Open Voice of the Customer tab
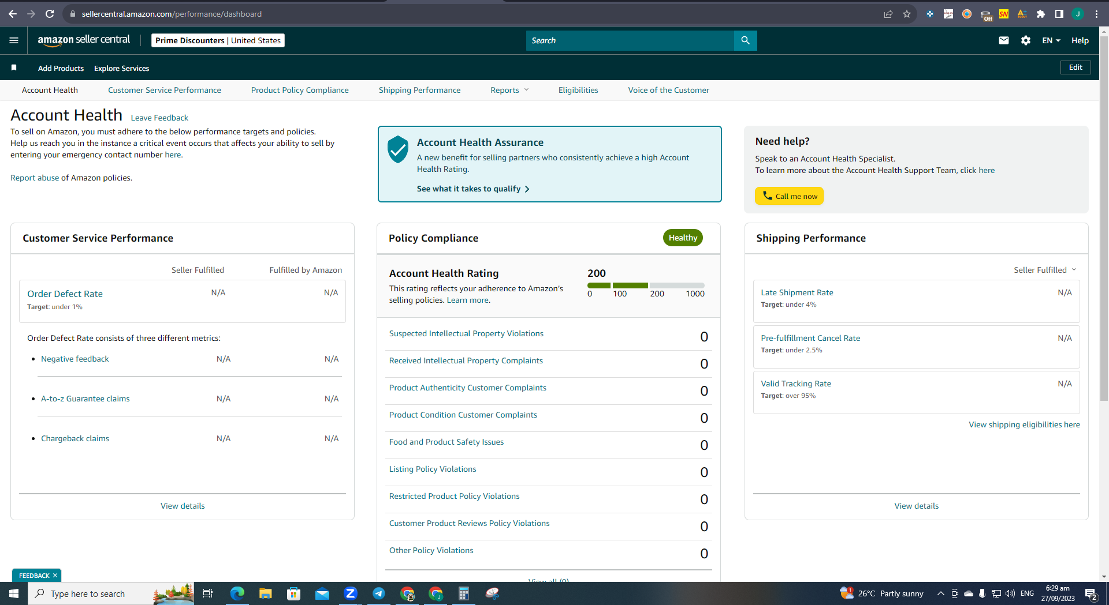Image resolution: width=1109 pixels, height=605 pixels. point(669,90)
